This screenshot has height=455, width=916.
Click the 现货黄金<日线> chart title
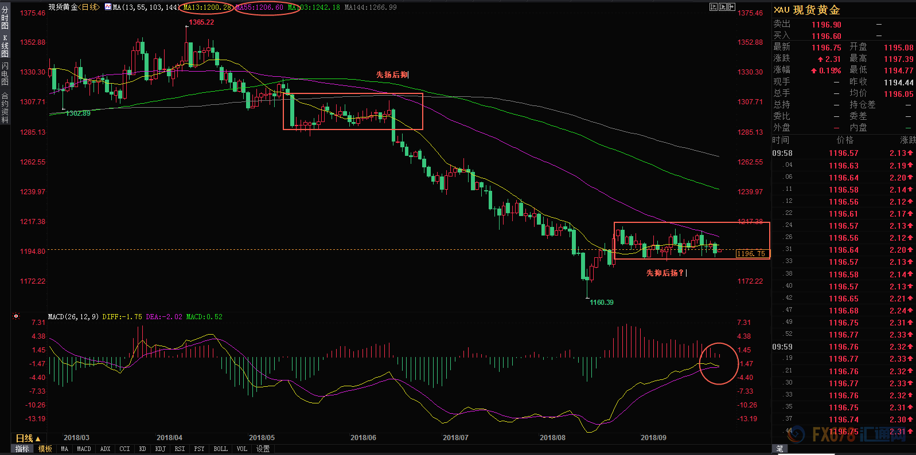74,7
